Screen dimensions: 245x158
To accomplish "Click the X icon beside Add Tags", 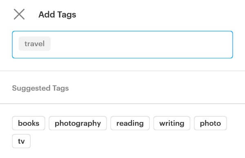I will (x=19, y=14).
